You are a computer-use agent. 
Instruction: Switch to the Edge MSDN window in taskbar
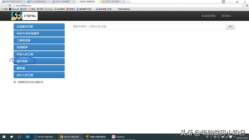coord(45,137)
